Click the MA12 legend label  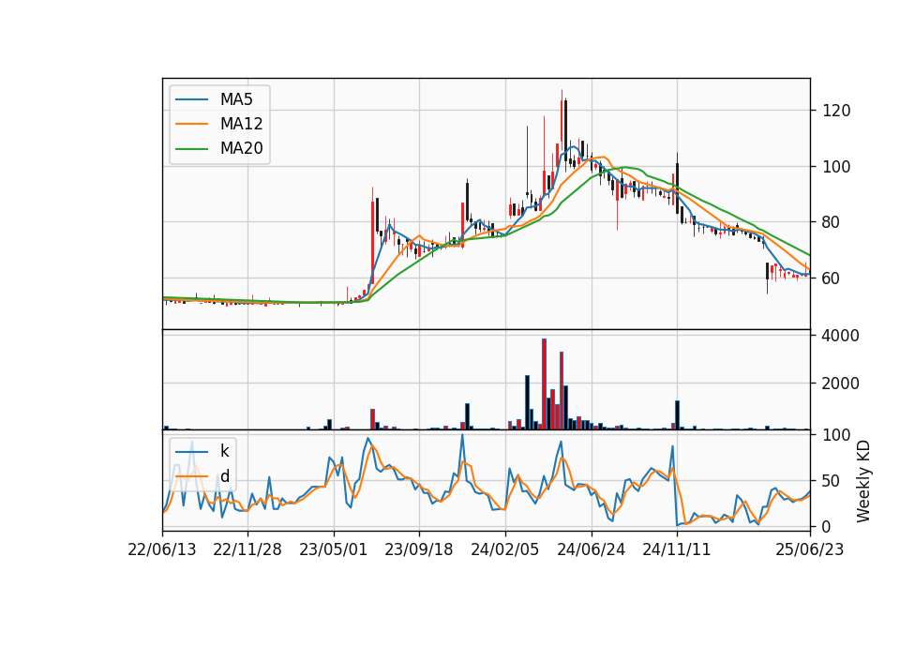241,124
